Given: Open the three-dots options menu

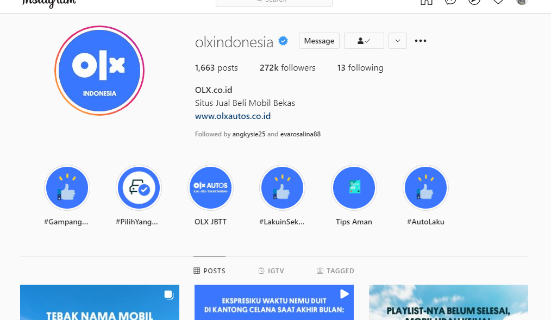Looking at the screenshot, I should 420,41.
